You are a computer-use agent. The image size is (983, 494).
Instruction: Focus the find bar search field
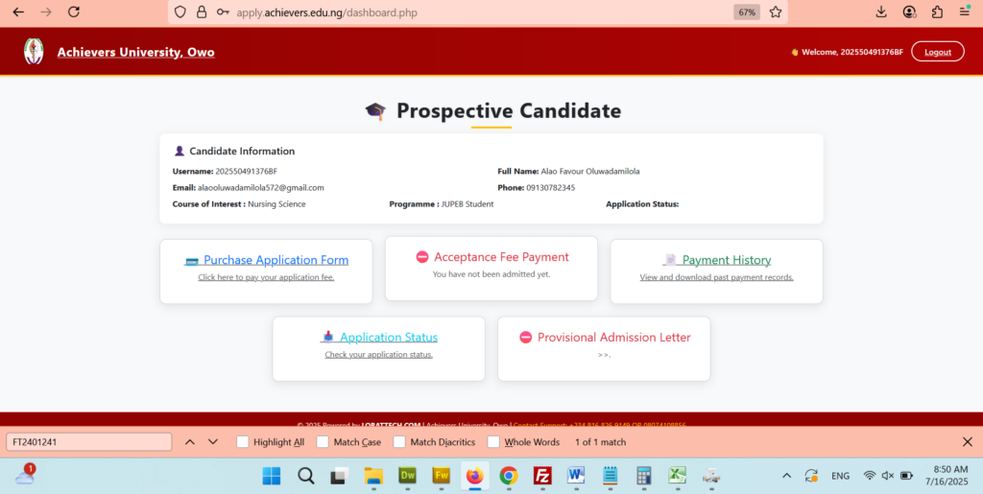pos(89,442)
